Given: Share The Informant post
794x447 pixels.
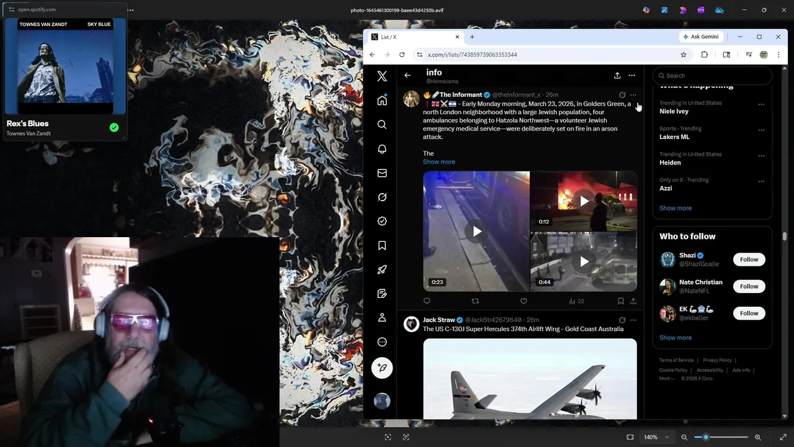Looking at the screenshot, I should 633,301.
